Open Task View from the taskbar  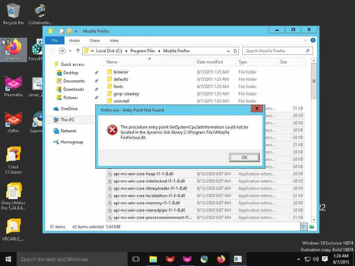pyautogui.click(x=136, y=259)
